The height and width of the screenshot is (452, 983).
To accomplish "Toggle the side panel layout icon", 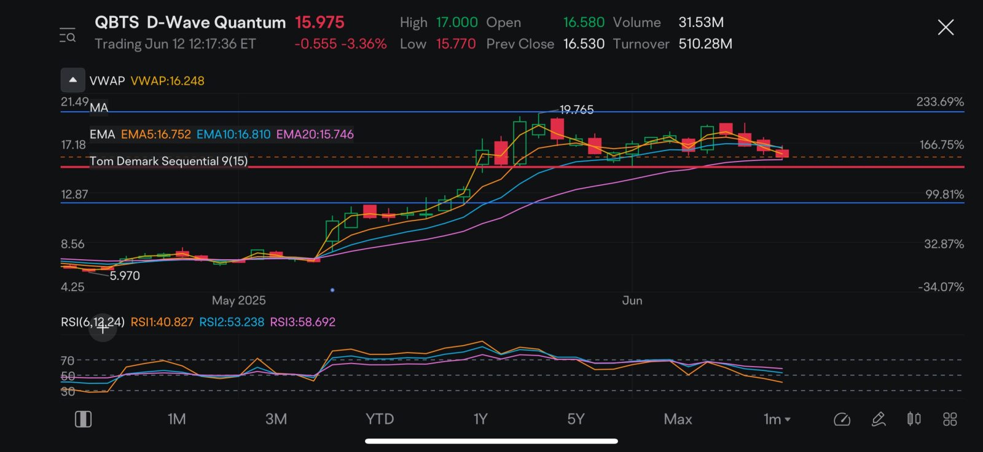I will click(83, 419).
